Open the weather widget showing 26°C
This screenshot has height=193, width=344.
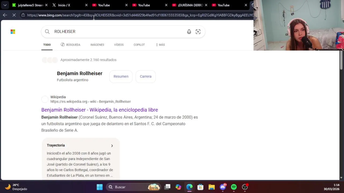[16, 187]
